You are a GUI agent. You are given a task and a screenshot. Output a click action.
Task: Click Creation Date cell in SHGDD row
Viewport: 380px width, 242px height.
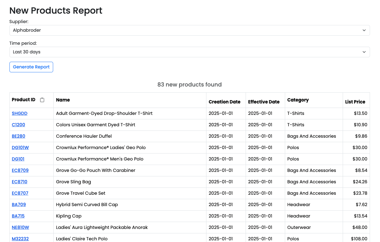click(x=226, y=113)
